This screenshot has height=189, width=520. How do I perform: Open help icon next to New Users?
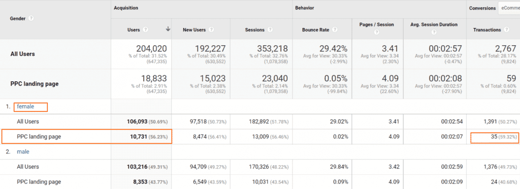[211, 30]
